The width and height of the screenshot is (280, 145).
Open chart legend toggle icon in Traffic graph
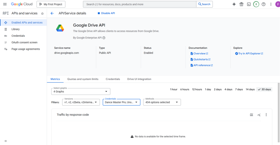pos(251,115)
